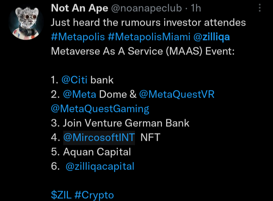
Task: Open the Not An Ape display name
Action: pos(80,8)
